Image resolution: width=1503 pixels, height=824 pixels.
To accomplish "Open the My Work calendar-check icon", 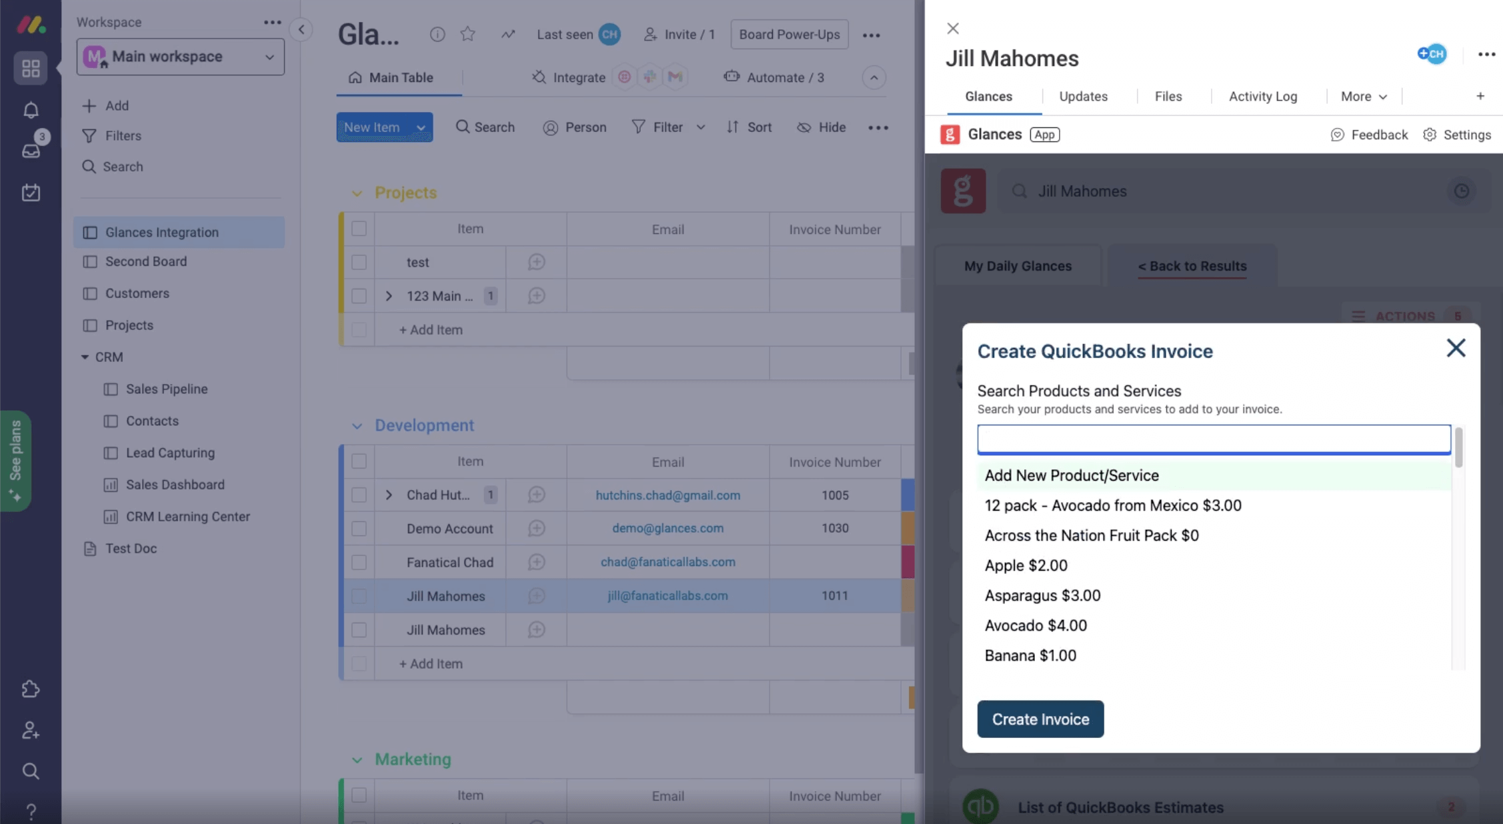I will (x=31, y=193).
